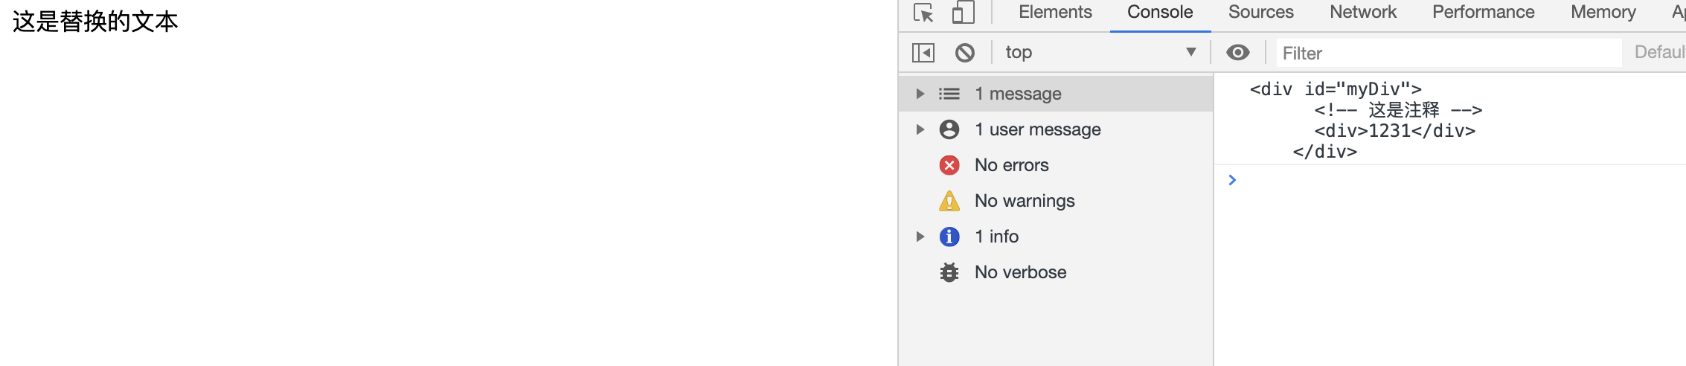Switch to the Elements tab
Image resolution: width=1686 pixels, height=366 pixels.
click(1055, 12)
